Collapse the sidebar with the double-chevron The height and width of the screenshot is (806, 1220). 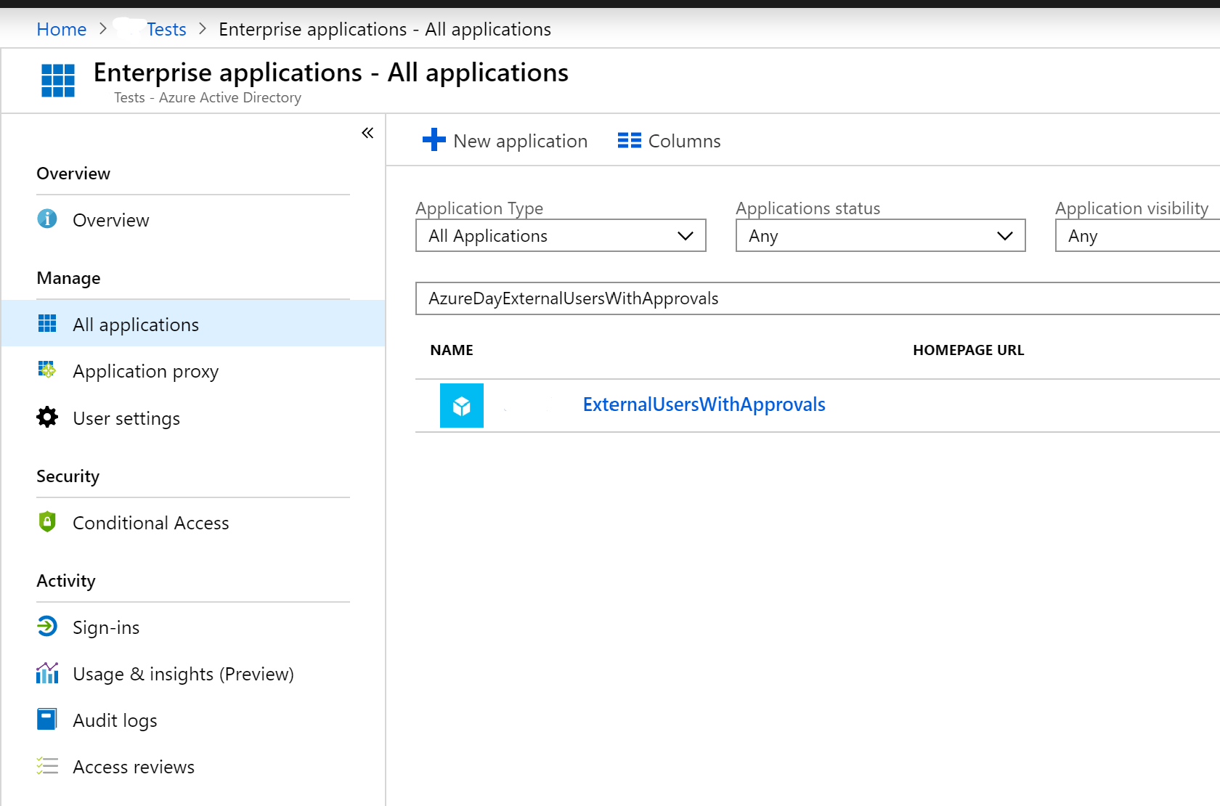(x=367, y=132)
